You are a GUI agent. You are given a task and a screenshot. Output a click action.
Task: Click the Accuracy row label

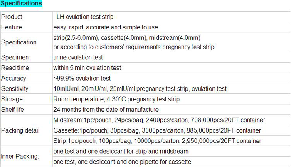click(x=13, y=78)
